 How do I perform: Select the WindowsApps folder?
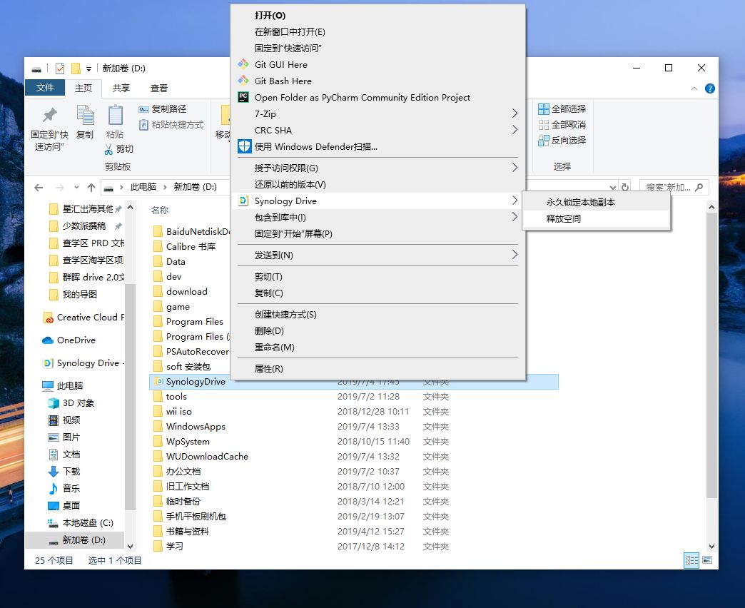click(x=196, y=427)
